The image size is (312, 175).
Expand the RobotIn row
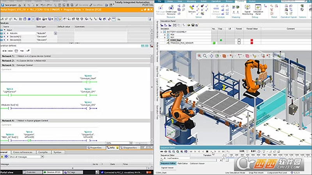(x=7, y=33)
